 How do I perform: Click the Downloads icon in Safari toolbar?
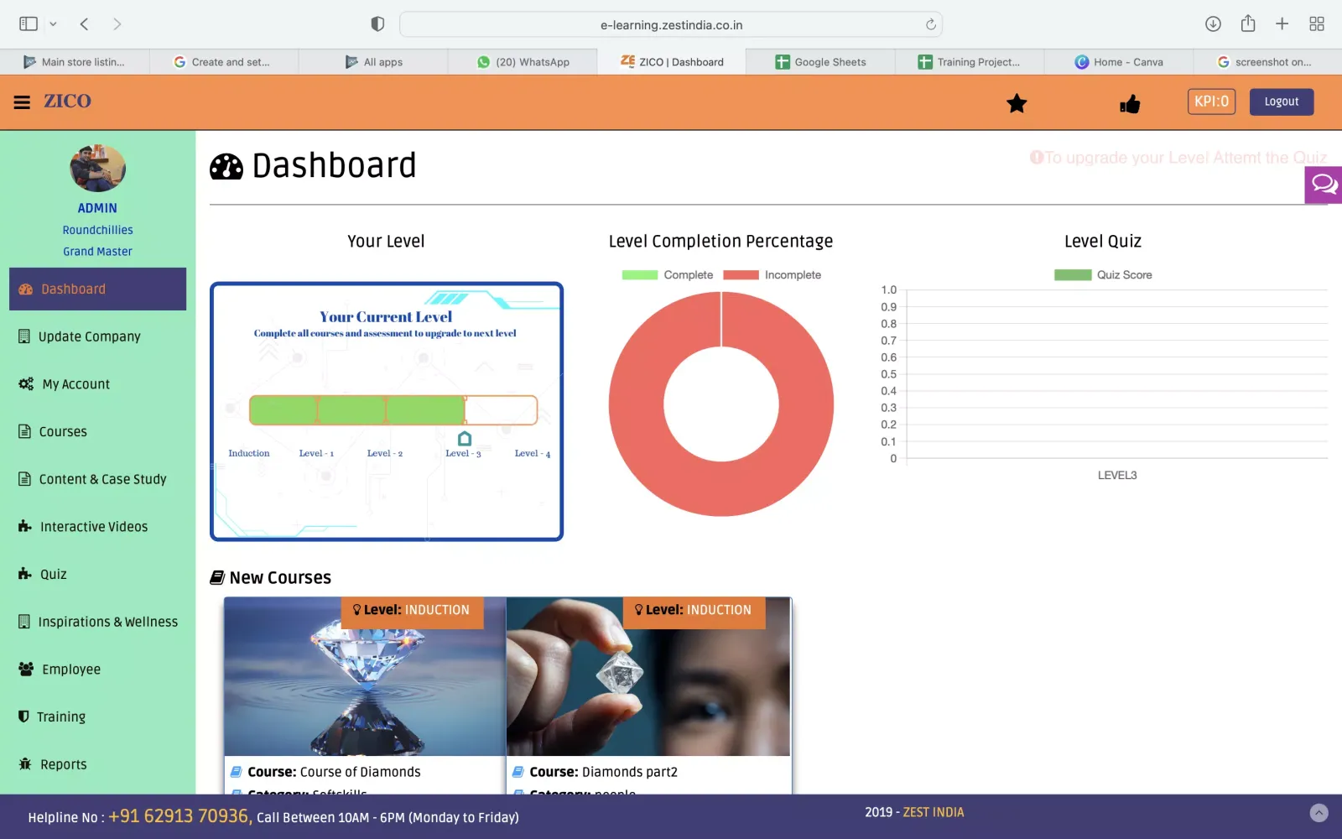[x=1213, y=23]
